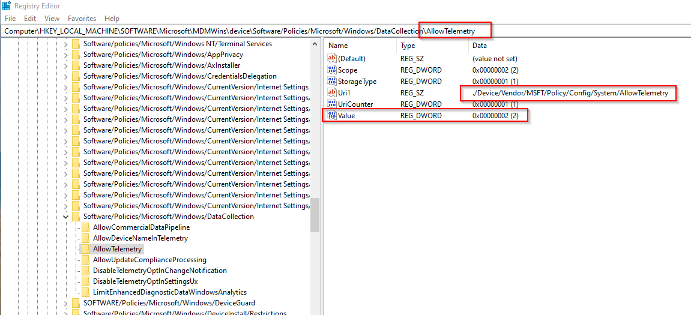691x315 pixels.
Task: Expand the Windows/CredentialsDelegation key
Action: [x=66, y=76]
